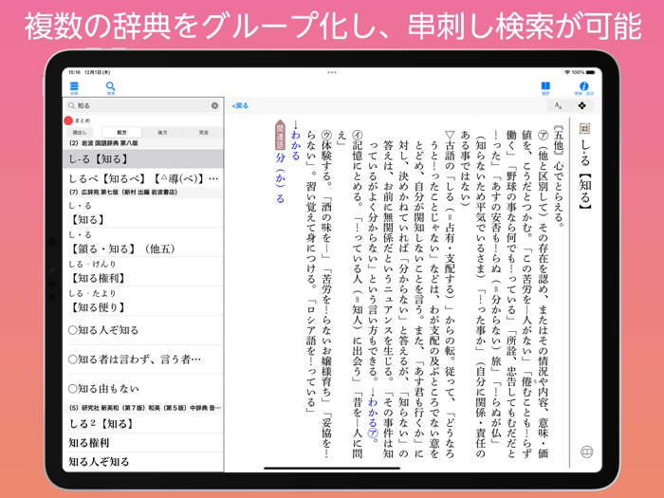Viewport: 664px width, 498px height.
Task: Open the 研究社 entry 知る権利
Action: (142, 443)
